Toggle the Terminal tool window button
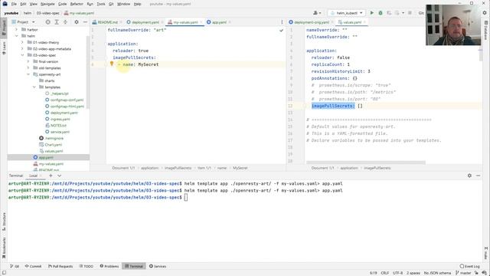The height and width of the screenshot is (276, 490). pyautogui.click(x=134, y=266)
